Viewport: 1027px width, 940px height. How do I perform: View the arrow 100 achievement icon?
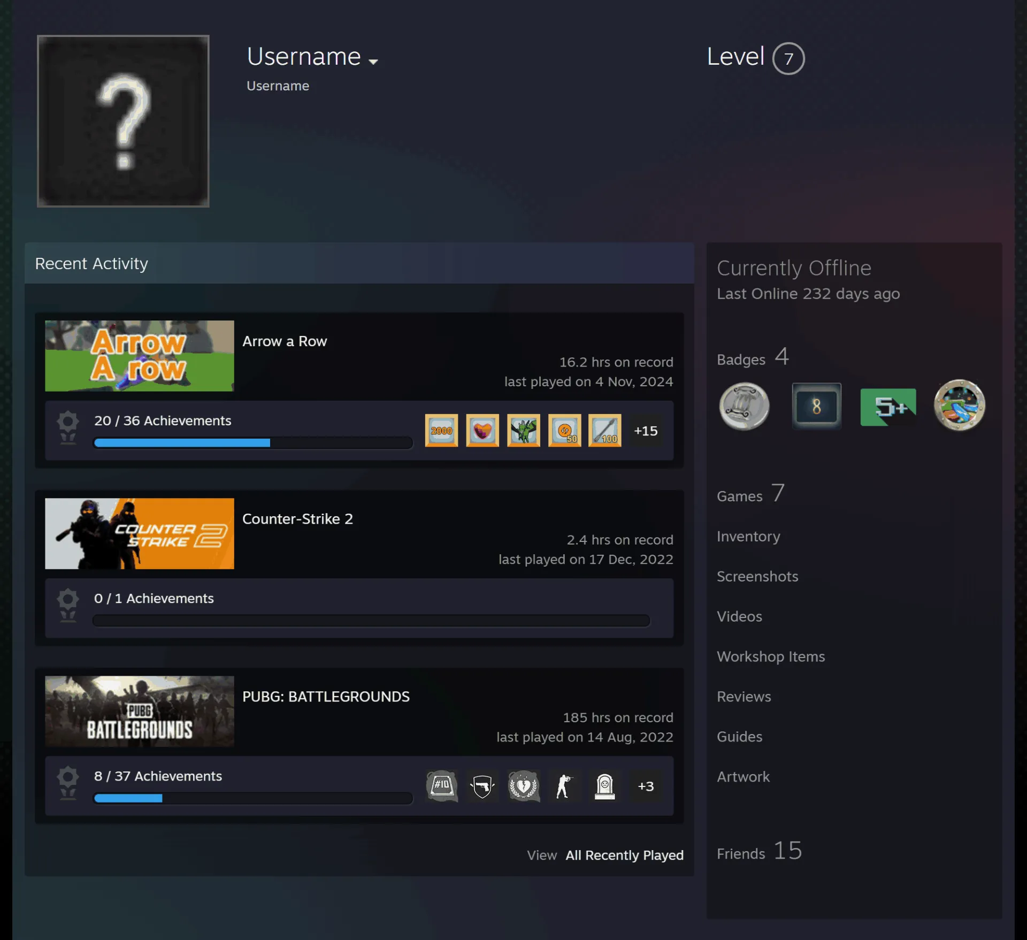click(605, 430)
